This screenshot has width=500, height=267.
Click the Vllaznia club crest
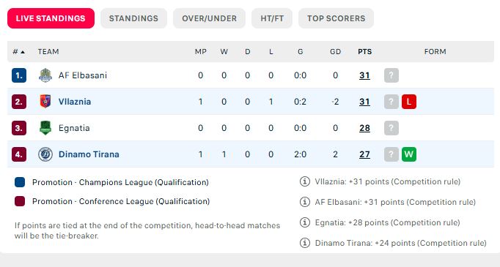[x=45, y=102]
